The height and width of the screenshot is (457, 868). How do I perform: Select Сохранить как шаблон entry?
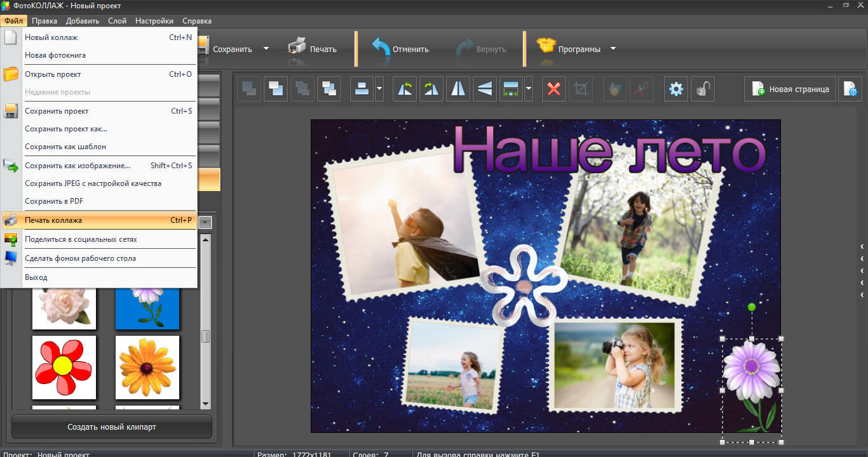pos(99,147)
